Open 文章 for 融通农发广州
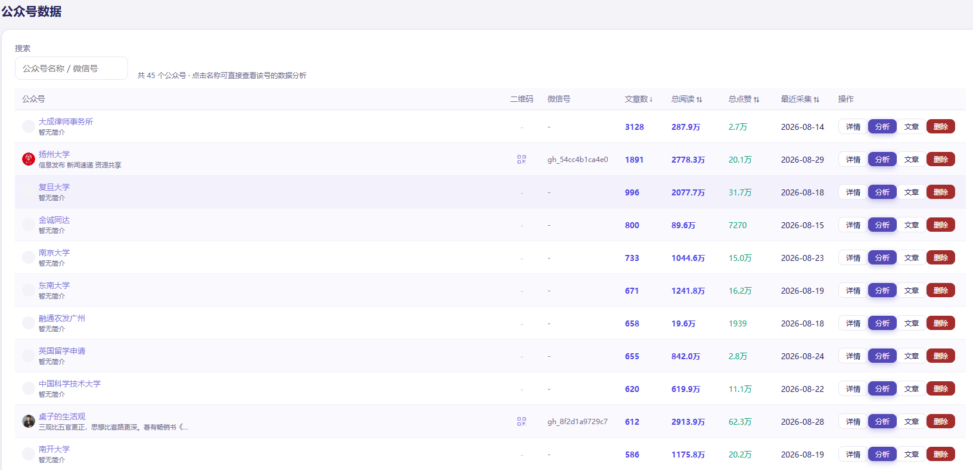973x470 pixels. click(x=912, y=323)
